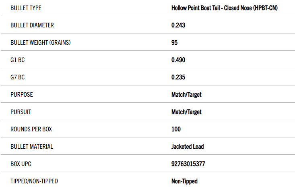The width and height of the screenshot is (295, 189).
Task: Click the PURSUIT row label
Action: (21, 112)
